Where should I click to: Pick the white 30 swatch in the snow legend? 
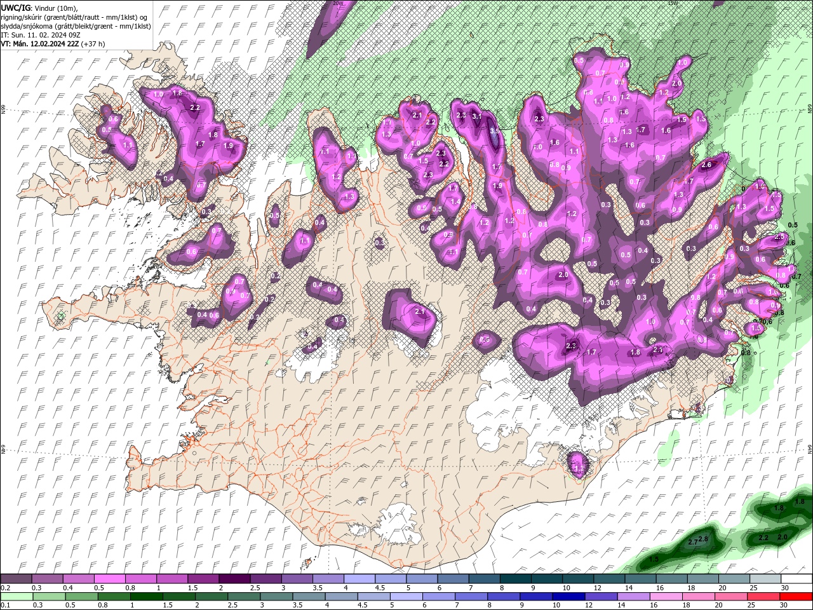pos(796,579)
